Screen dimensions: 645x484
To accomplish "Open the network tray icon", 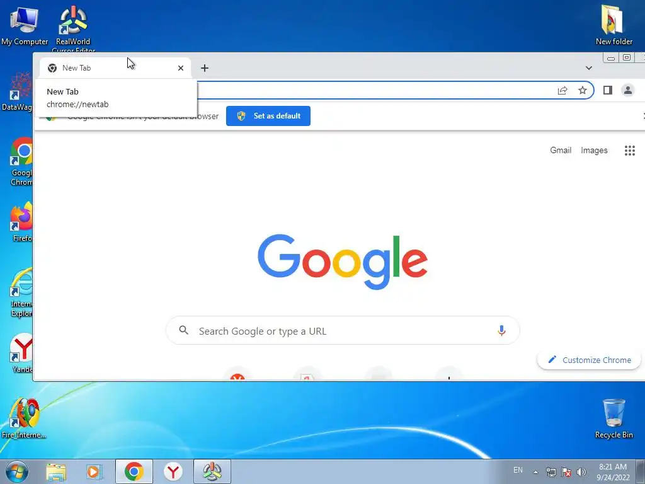I will (x=551, y=472).
